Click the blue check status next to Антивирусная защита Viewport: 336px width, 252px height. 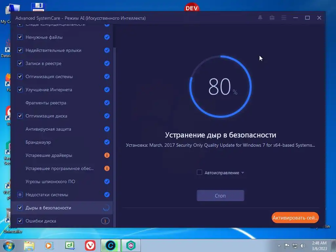[x=107, y=129]
